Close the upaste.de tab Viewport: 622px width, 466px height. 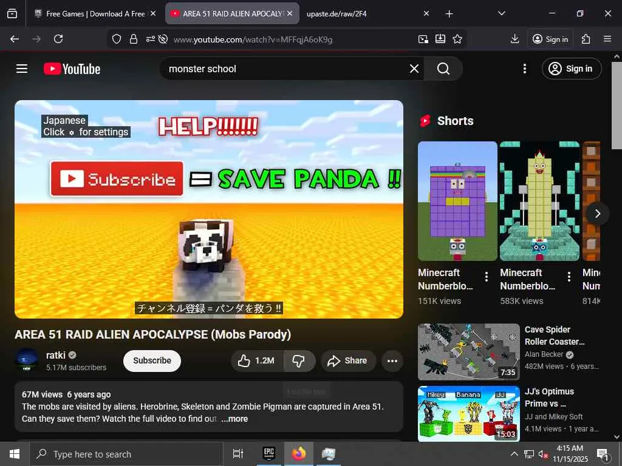tap(426, 13)
